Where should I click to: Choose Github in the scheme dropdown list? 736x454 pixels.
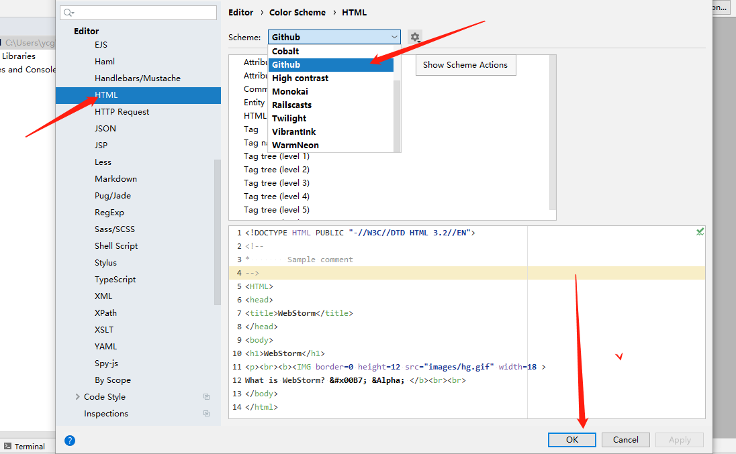[x=330, y=65]
